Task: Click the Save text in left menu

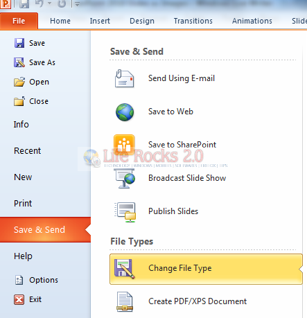Action: click(x=37, y=43)
